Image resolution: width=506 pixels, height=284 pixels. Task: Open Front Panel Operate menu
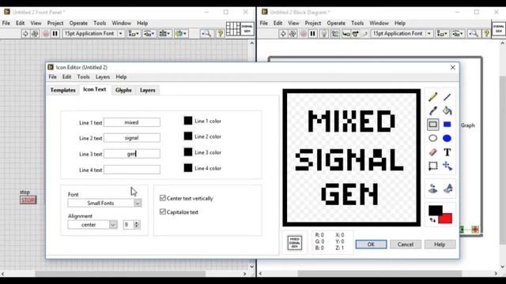click(78, 23)
